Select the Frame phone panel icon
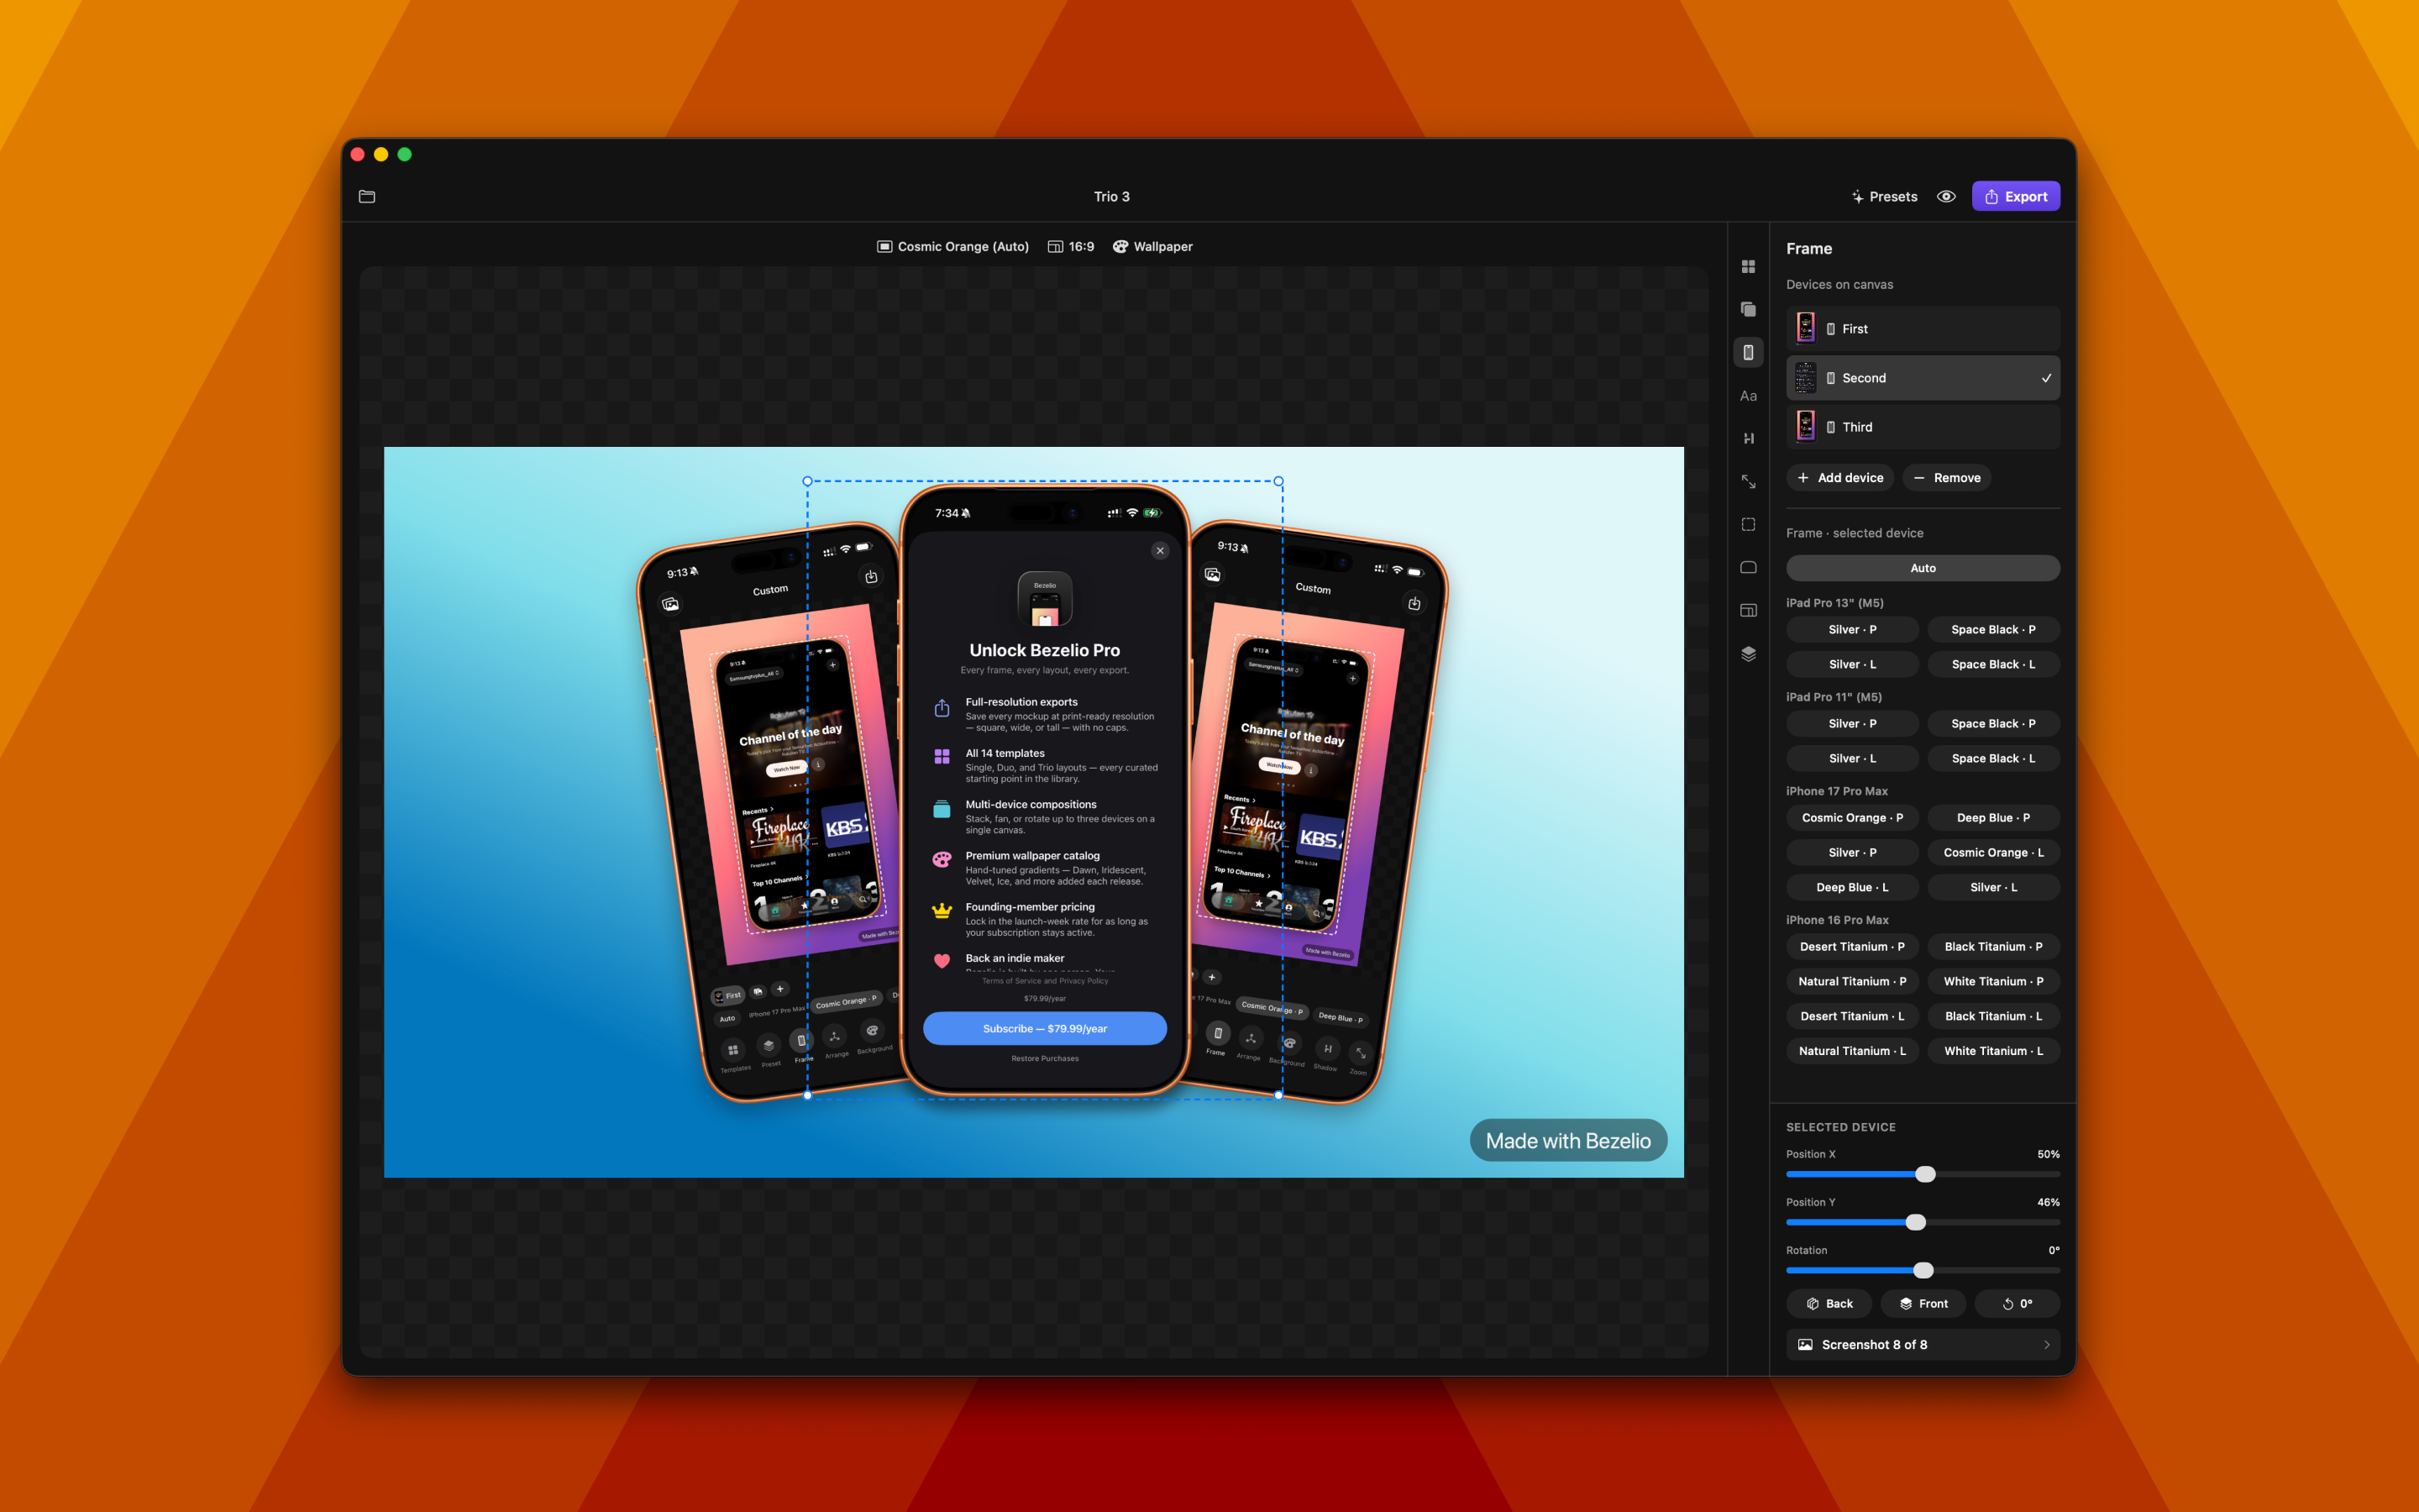The image size is (2419, 1512). coord(1748,352)
